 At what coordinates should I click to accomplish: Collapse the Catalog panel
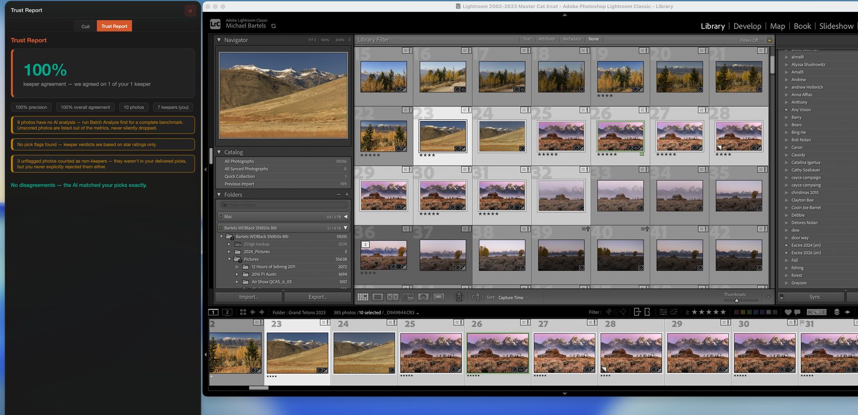coord(219,152)
